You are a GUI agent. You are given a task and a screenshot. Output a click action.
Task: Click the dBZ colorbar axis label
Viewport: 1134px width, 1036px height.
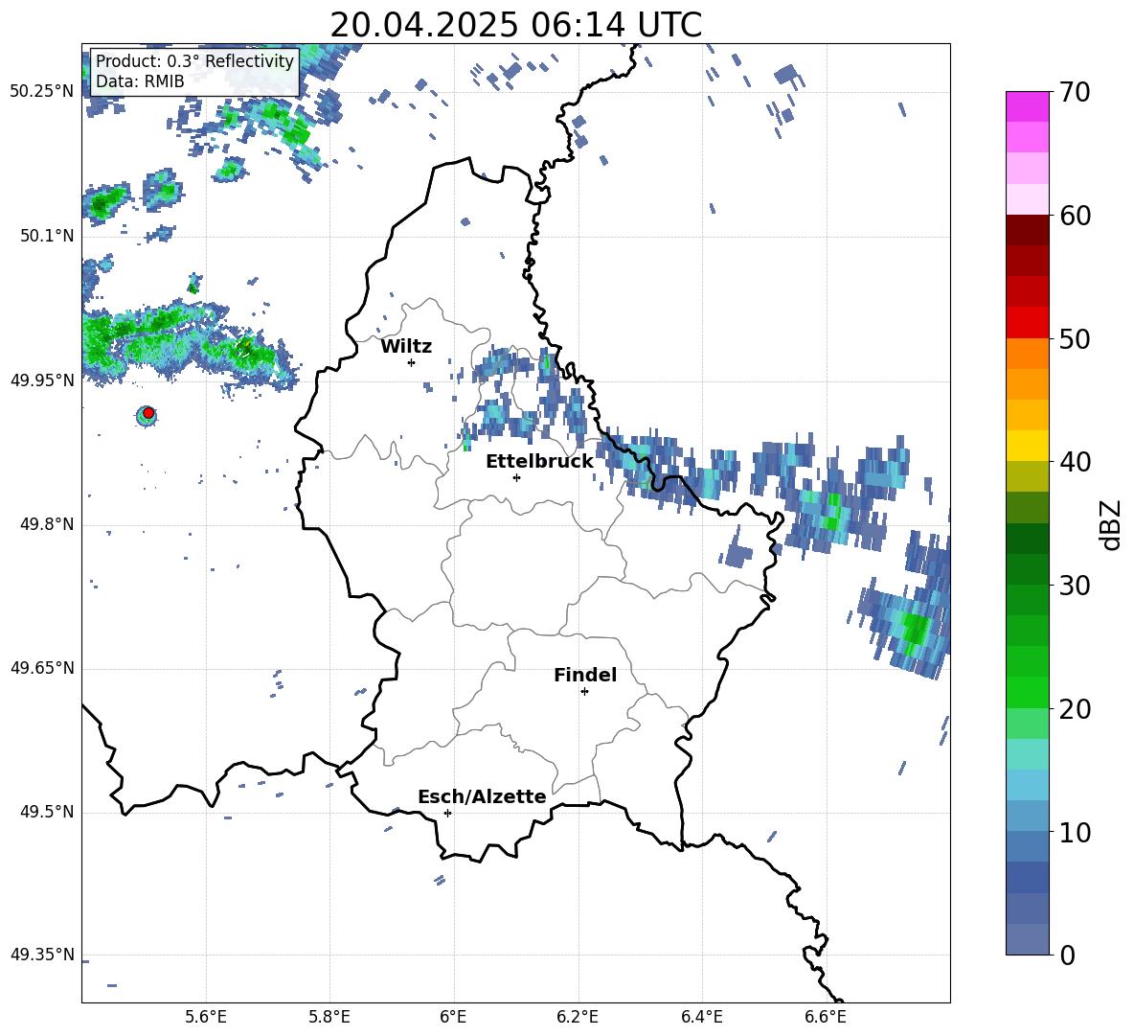click(x=1112, y=524)
